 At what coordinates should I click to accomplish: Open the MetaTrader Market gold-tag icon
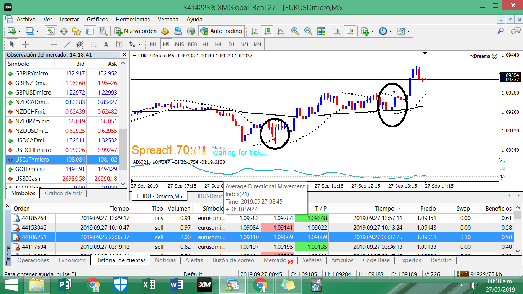[x=165, y=31]
